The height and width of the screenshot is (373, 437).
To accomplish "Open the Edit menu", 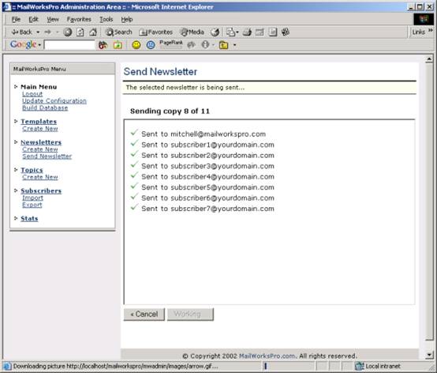I will point(33,19).
